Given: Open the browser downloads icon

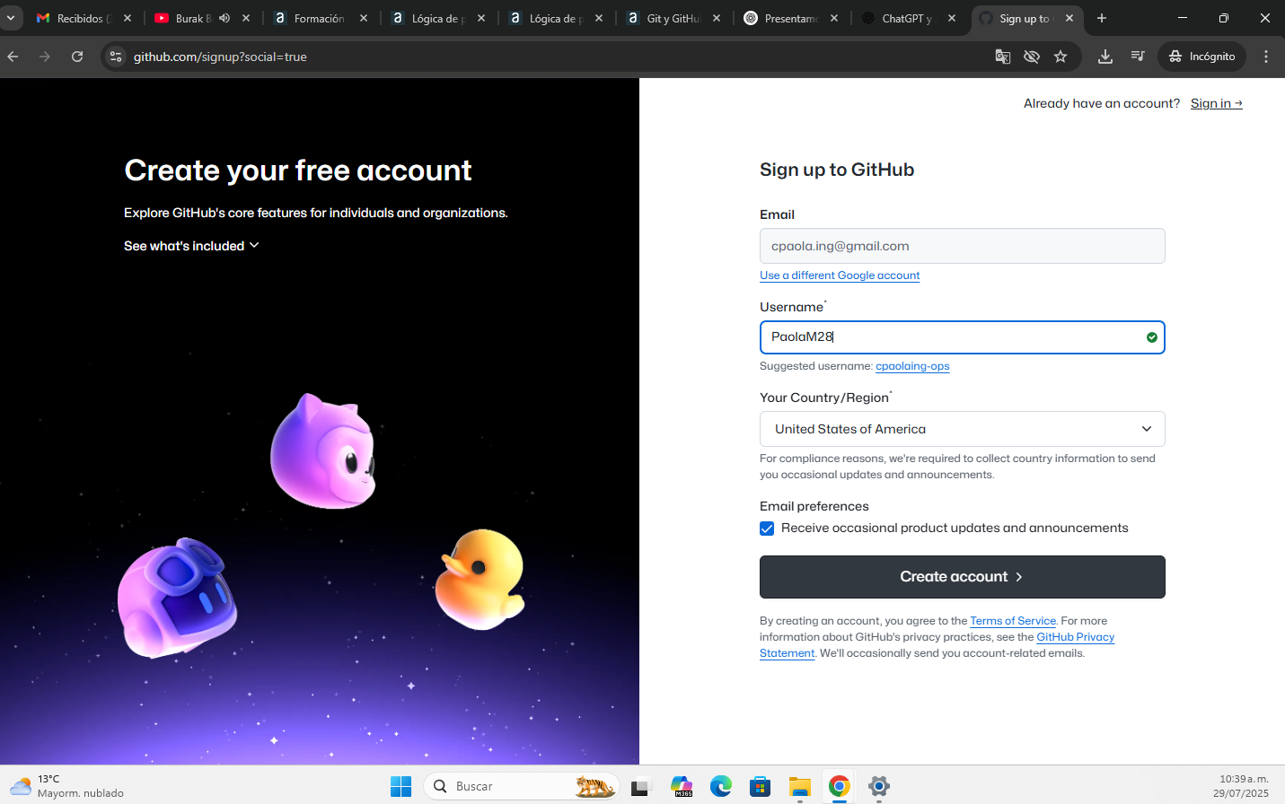Looking at the screenshot, I should [1105, 57].
